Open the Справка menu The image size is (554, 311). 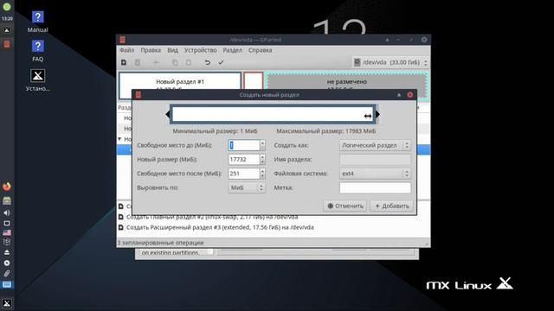tap(260, 50)
